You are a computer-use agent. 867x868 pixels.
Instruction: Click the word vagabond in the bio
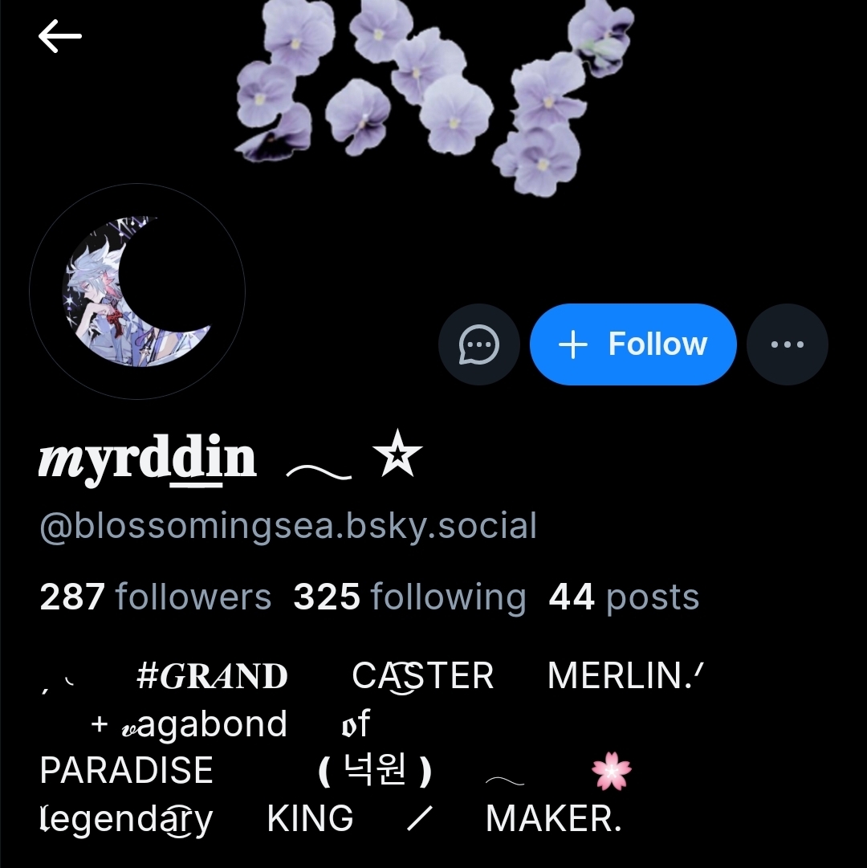point(204,723)
